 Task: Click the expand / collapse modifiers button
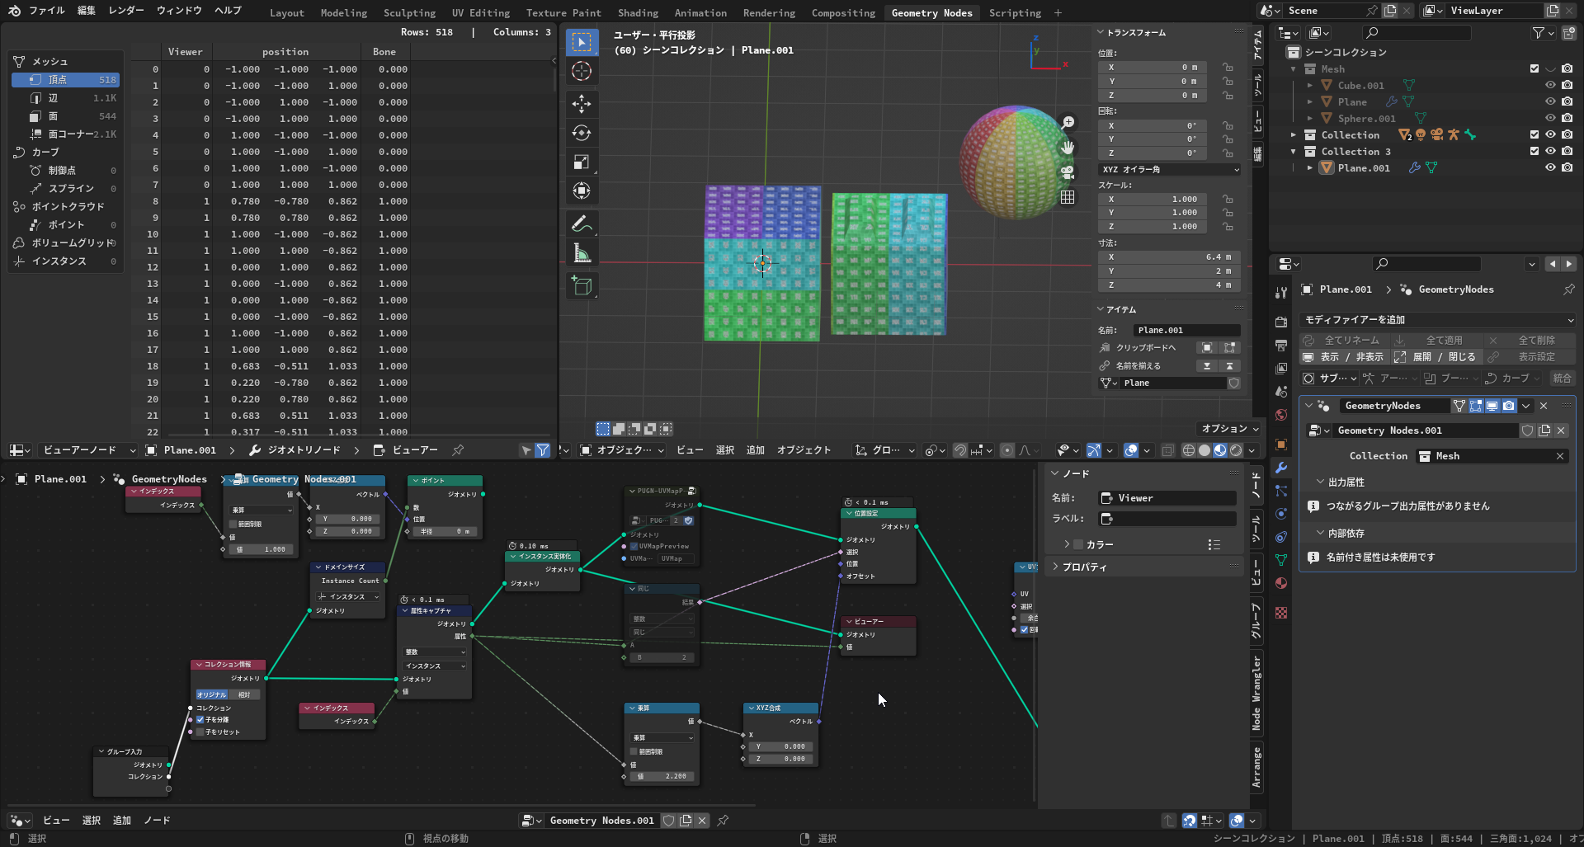[x=1436, y=357]
